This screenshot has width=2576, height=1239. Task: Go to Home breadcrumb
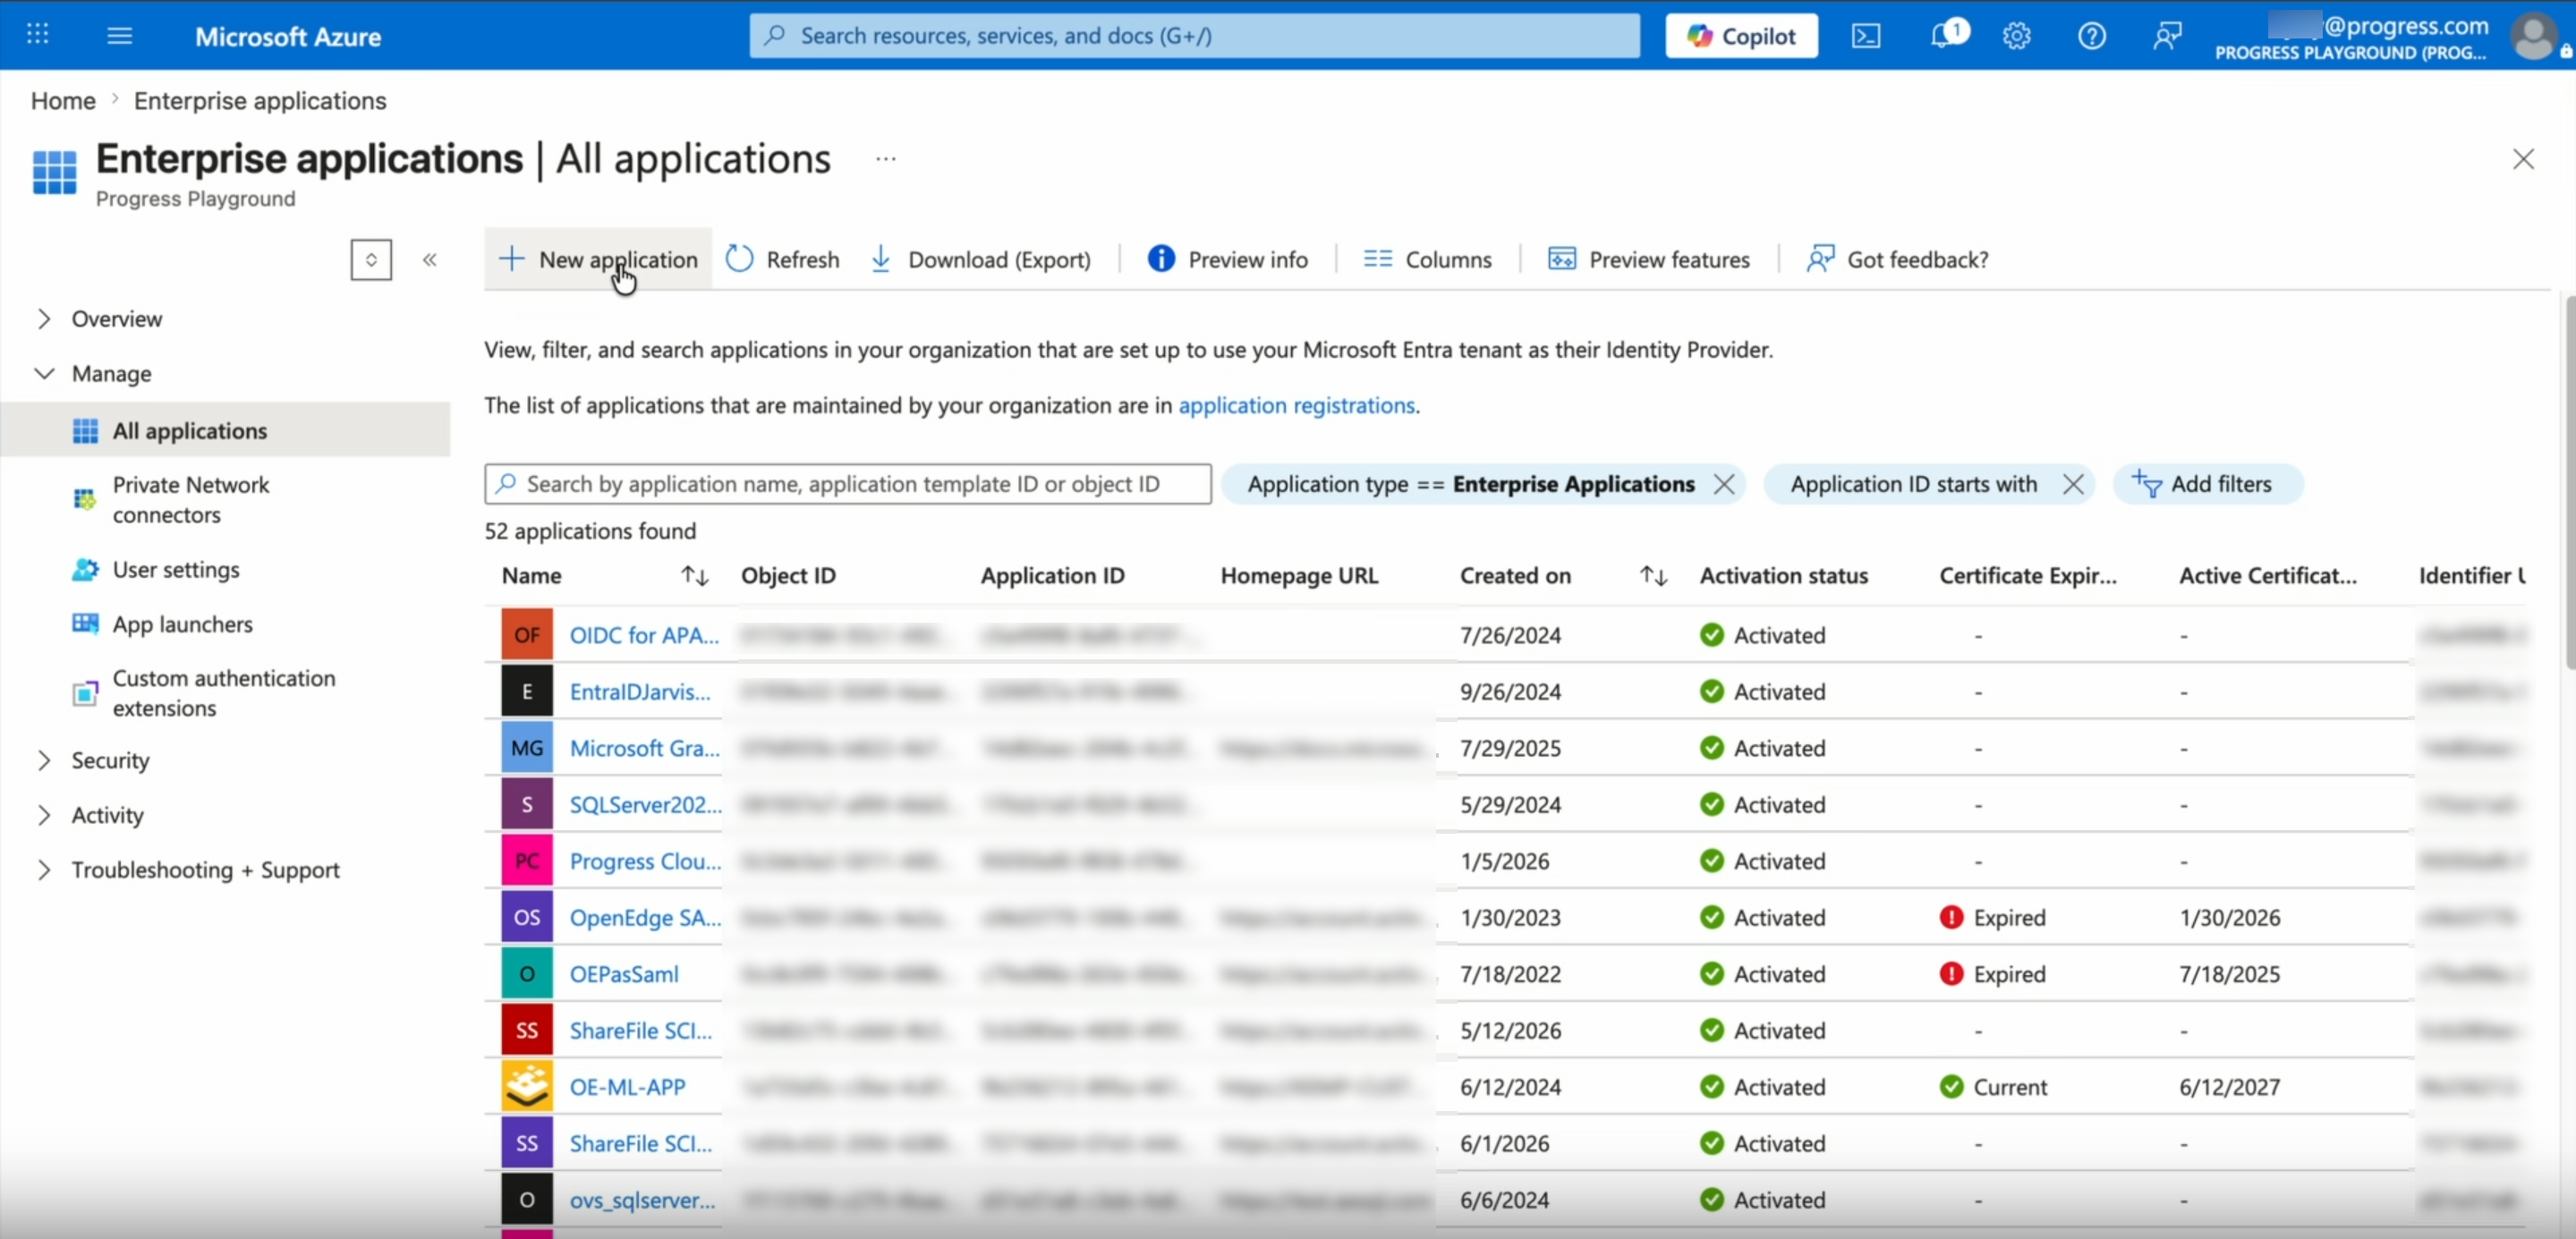click(63, 101)
